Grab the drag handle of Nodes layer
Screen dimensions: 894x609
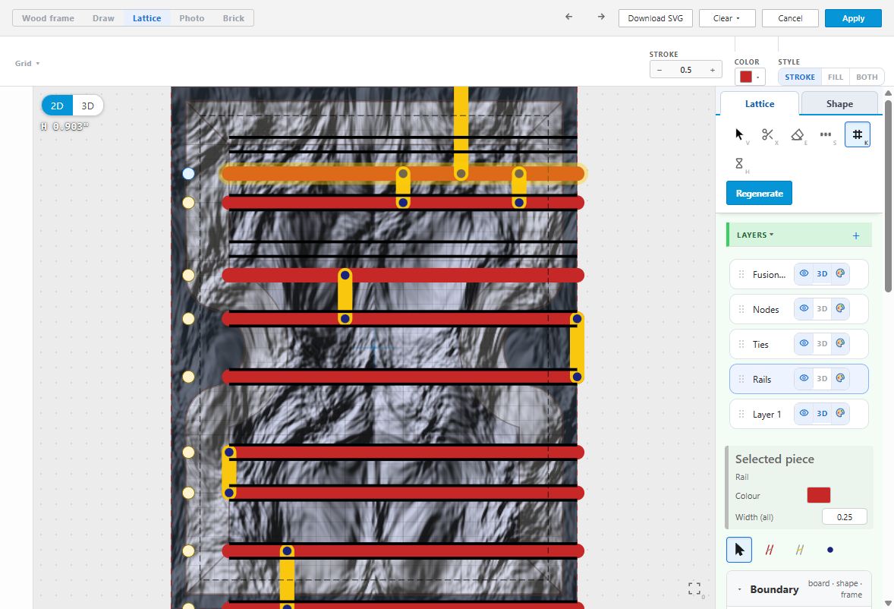[741, 309]
